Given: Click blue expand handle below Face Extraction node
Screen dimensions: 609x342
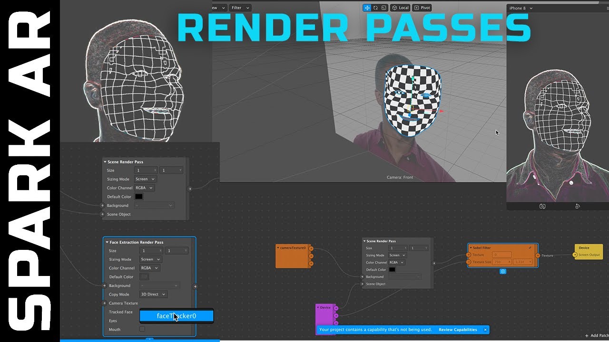Looking at the screenshot, I should [x=149, y=339].
